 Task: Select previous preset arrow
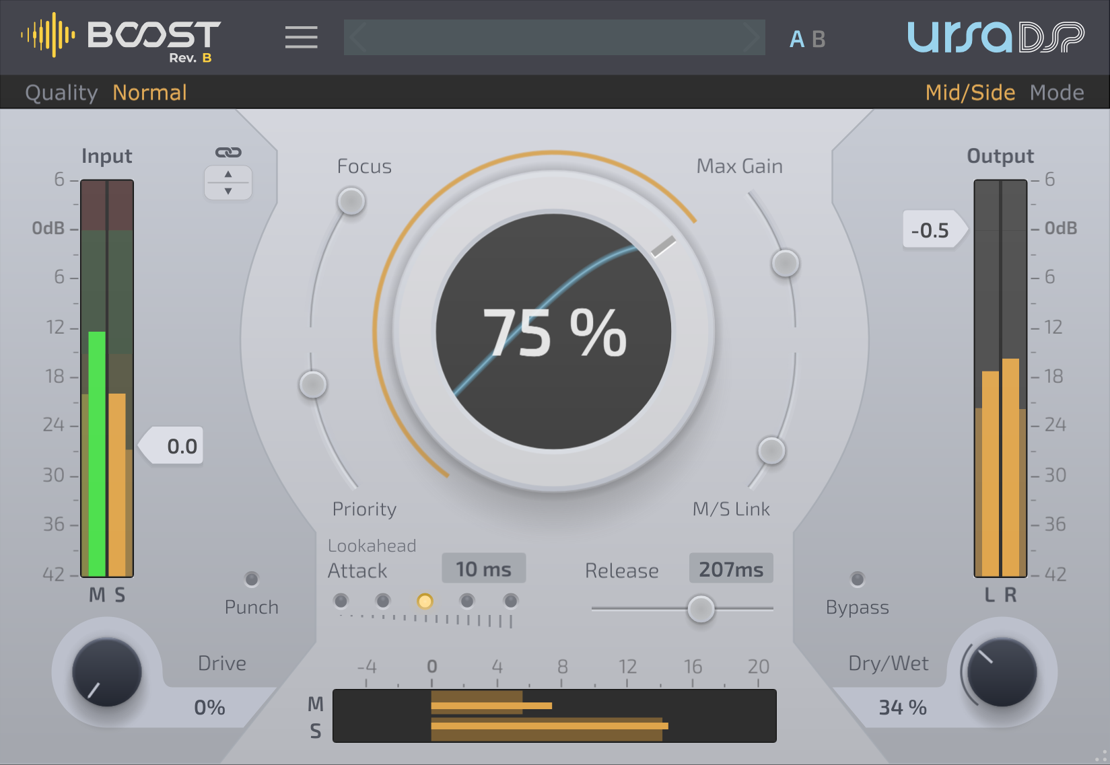coord(358,37)
